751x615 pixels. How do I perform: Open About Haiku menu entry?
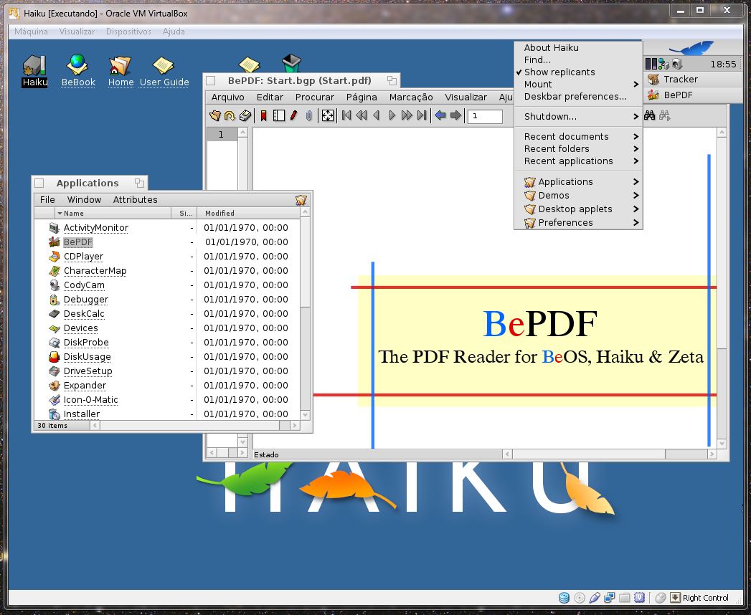[578, 48]
